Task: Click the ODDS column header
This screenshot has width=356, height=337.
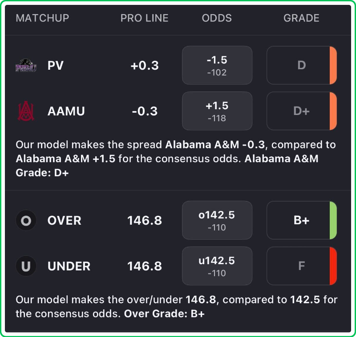Action: (x=217, y=18)
